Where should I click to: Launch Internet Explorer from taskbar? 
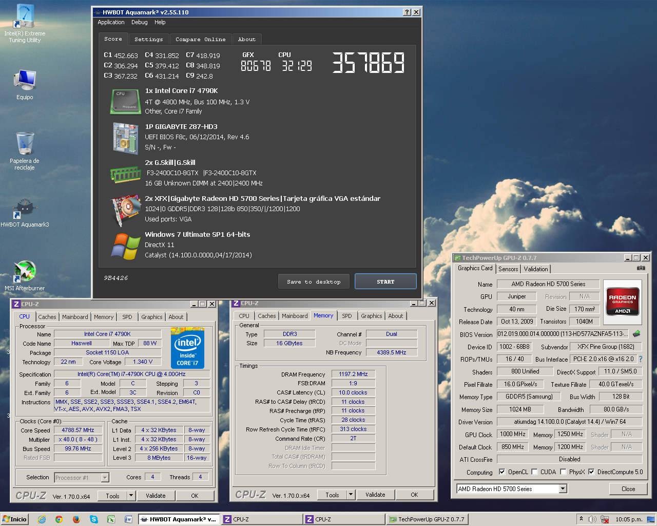pyautogui.click(x=42, y=519)
